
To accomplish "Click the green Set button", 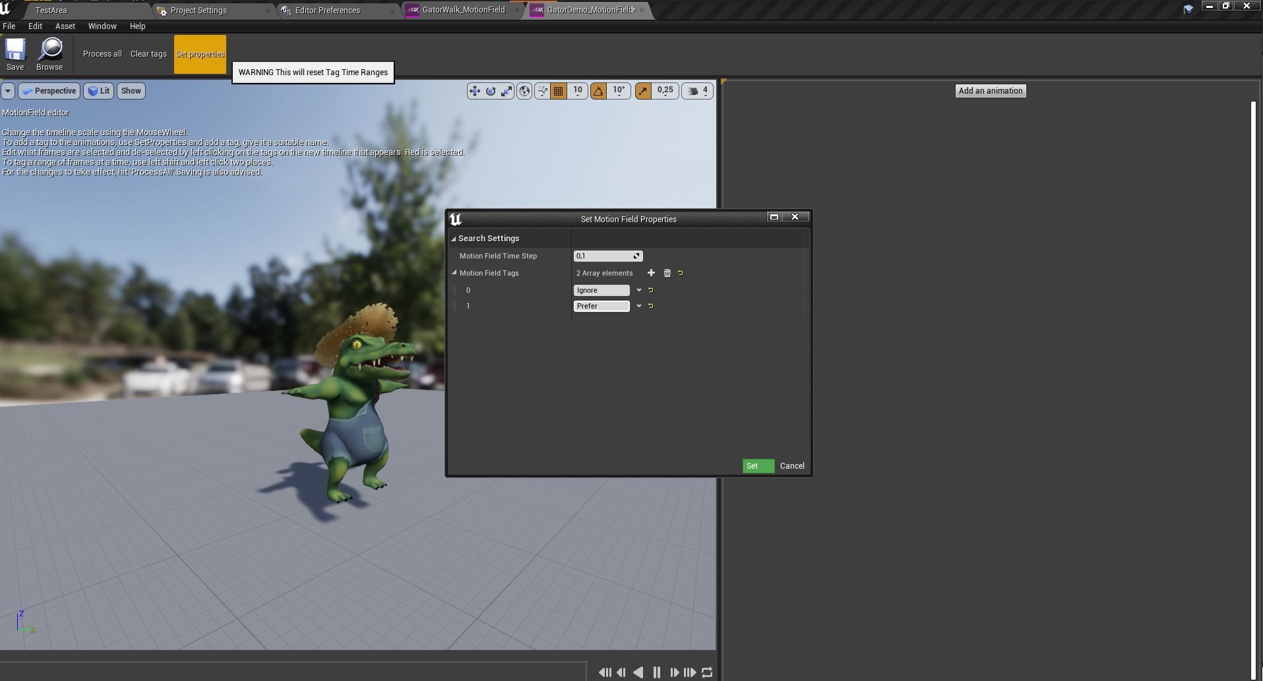I will (x=758, y=466).
